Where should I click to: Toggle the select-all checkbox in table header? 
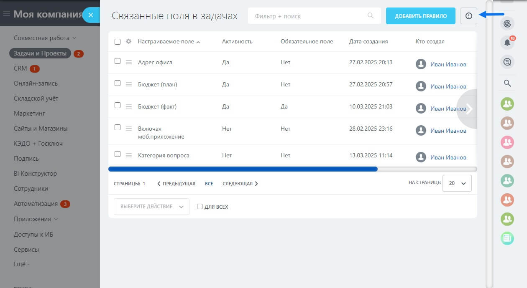(x=118, y=42)
